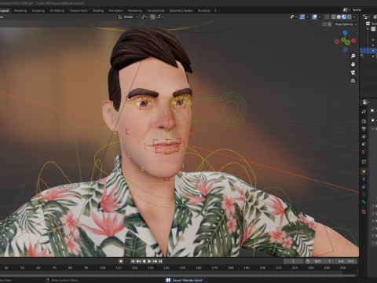Collapse the scene collection triangle in outliner
377x283 pixels.
(x=368, y=29)
